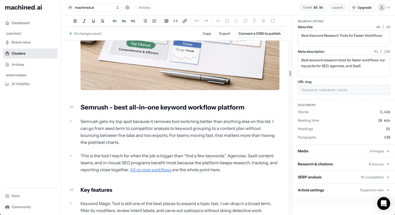Open AI Visibility in sidebar
395x215 pixels.
click(30, 84)
